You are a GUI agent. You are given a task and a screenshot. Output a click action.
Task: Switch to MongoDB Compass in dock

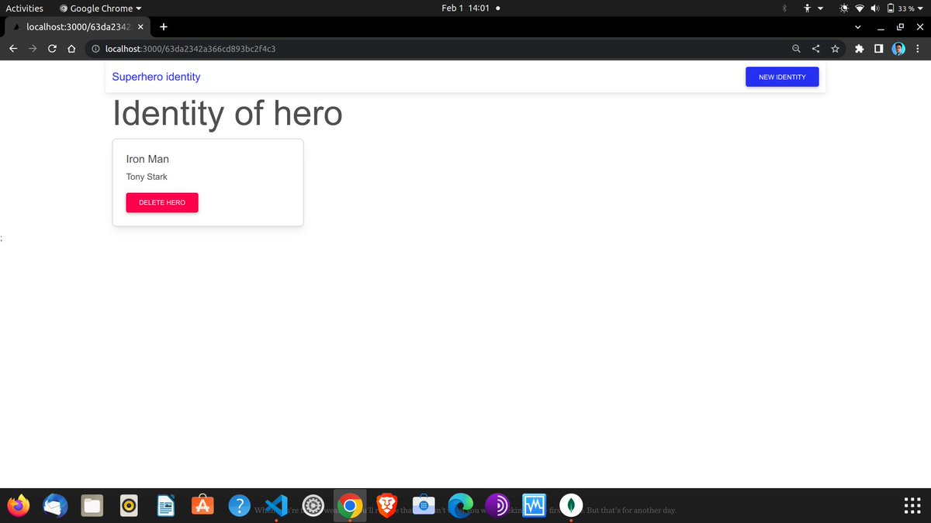pos(572,506)
